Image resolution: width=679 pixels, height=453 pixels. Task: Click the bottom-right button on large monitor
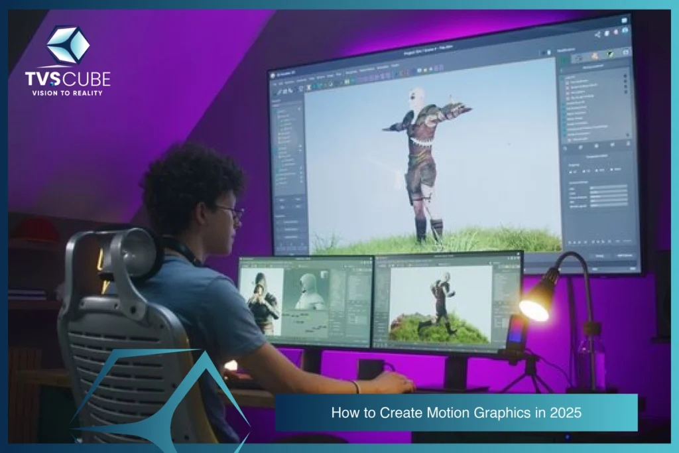(623, 255)
